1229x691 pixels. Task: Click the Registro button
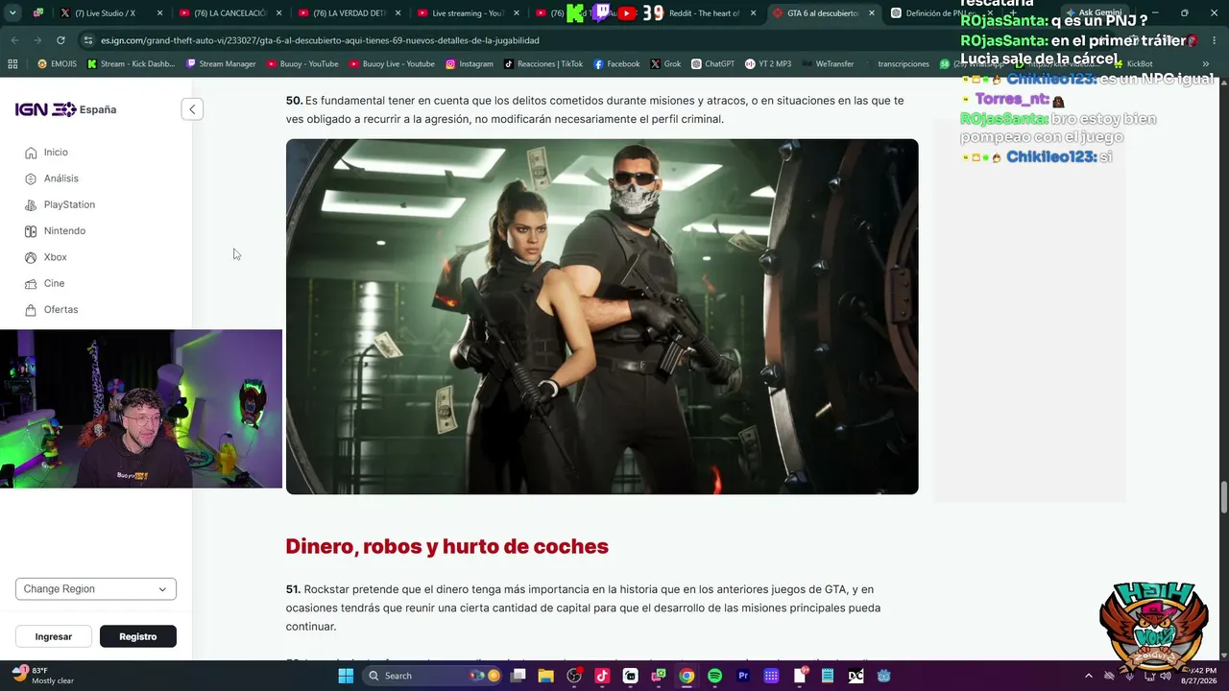[x=138, y=636]
